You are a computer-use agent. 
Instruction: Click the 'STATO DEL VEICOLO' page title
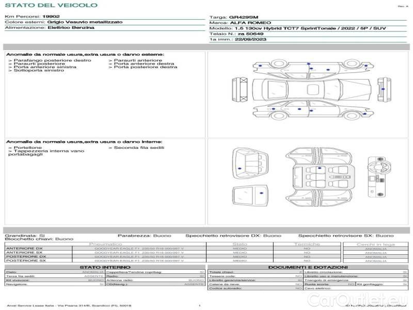click(x=51, y=5)
